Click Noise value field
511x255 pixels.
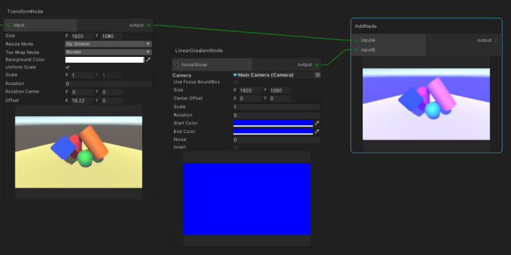(277, 140)
